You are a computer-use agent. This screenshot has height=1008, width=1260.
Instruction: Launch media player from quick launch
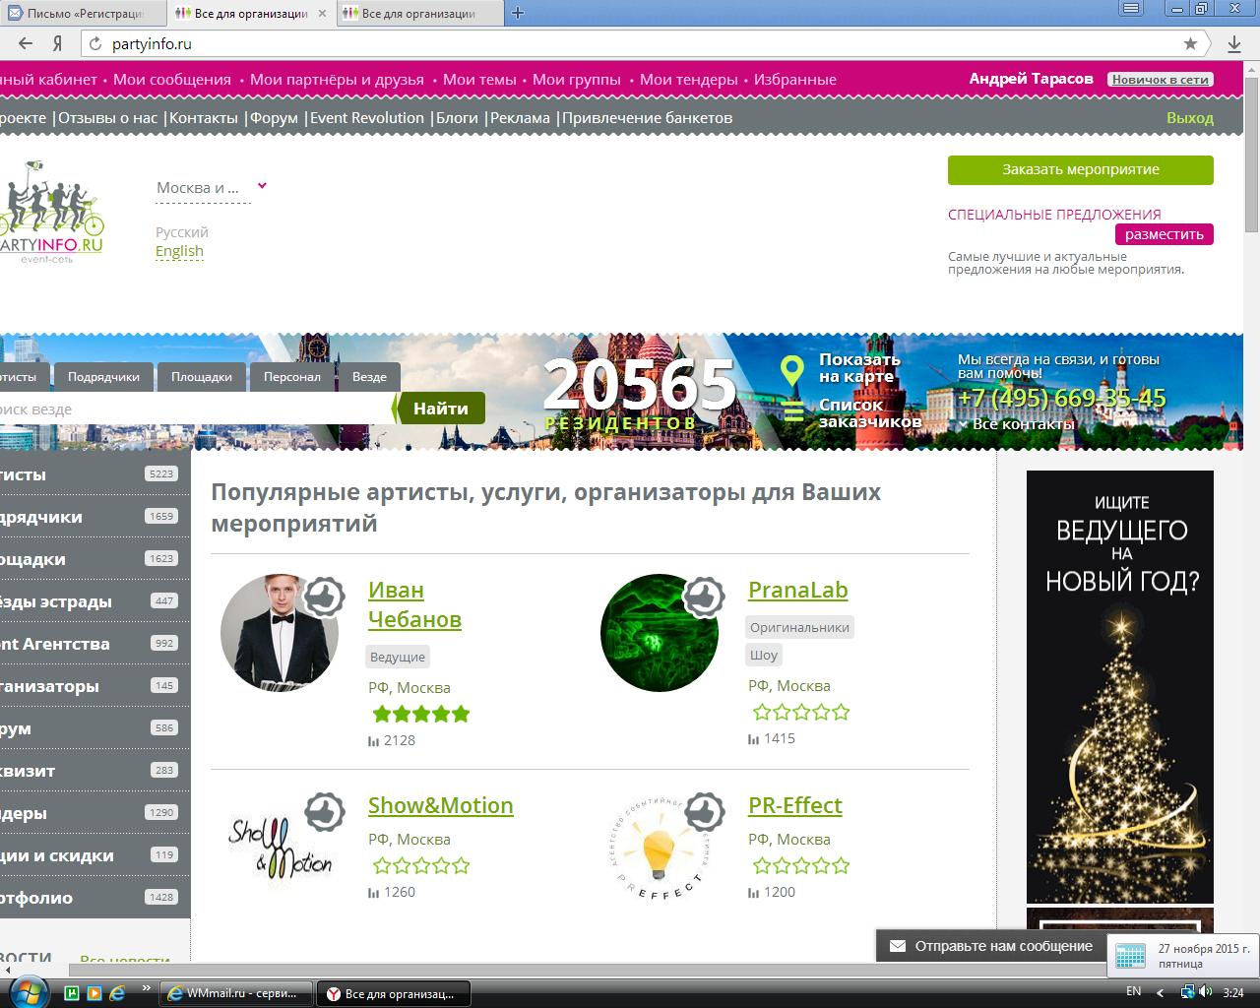(94, 992)
